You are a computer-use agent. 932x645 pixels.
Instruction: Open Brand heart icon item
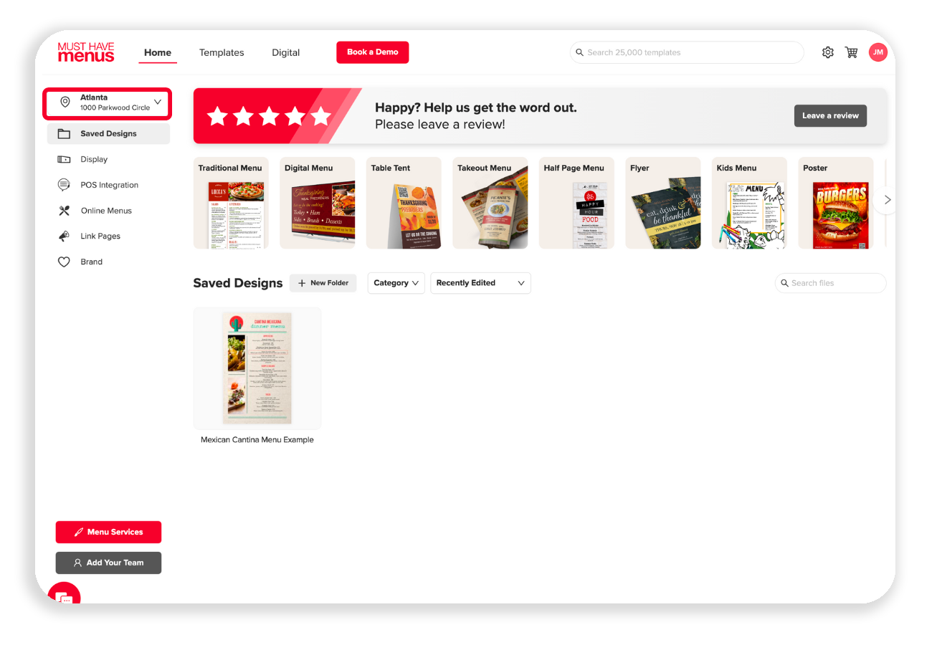point(64,262)
